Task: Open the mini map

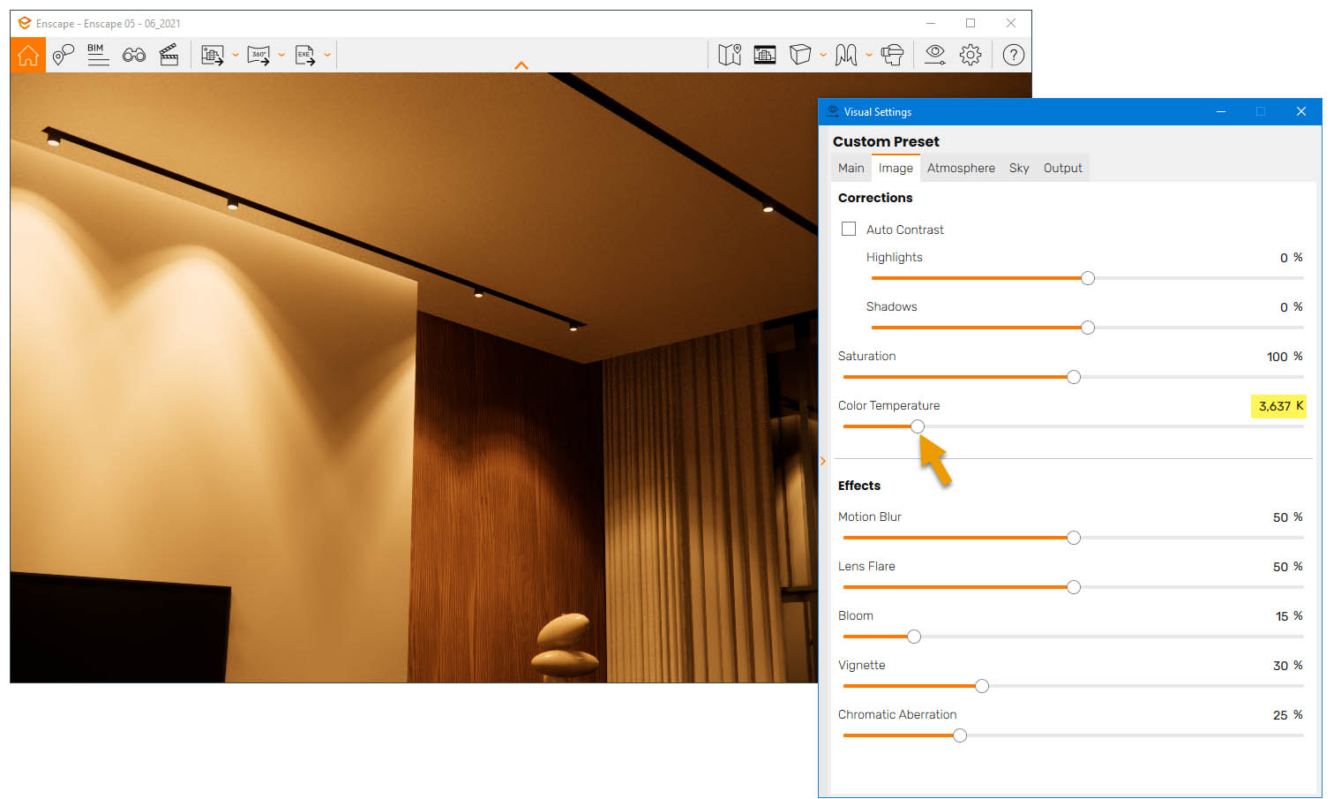Action: coord(730,54)
